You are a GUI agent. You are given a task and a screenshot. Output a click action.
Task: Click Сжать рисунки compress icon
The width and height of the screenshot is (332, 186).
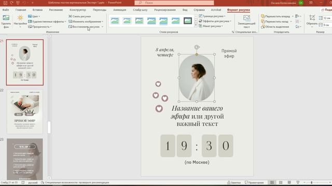click(x=79, y=16)
